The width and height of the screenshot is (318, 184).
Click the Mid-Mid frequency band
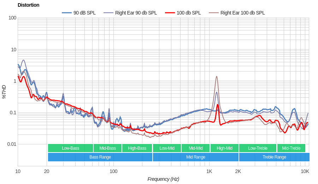[195, 148]
